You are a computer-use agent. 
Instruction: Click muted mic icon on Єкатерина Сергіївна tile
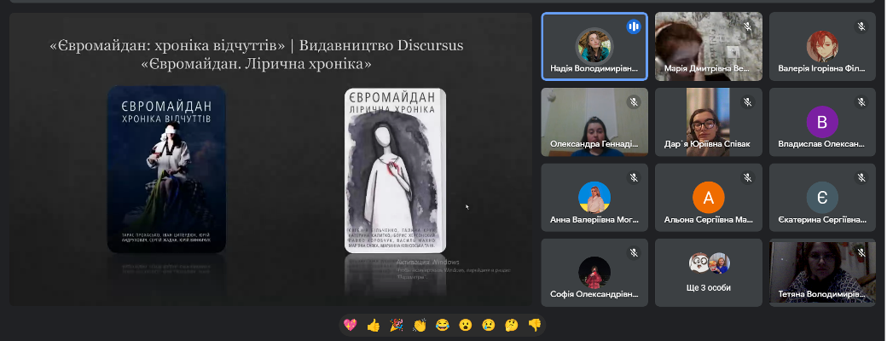tap(861, 178)
